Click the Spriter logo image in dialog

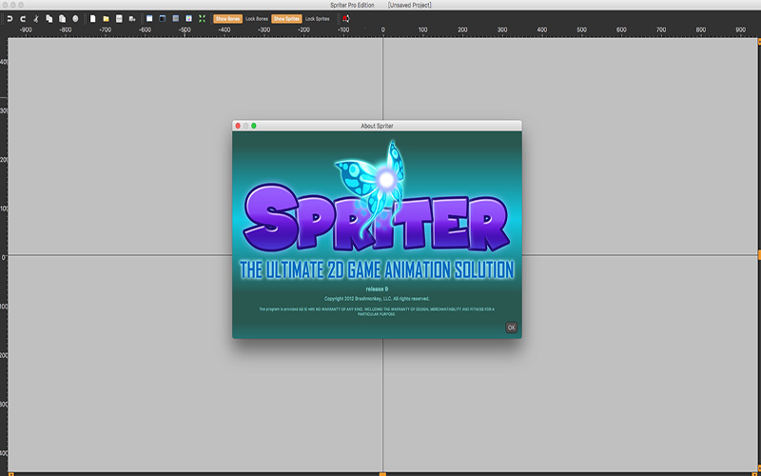point(377,197)
